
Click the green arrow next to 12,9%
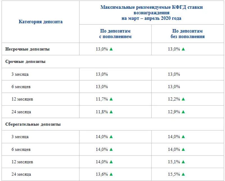tap(183, 112)
